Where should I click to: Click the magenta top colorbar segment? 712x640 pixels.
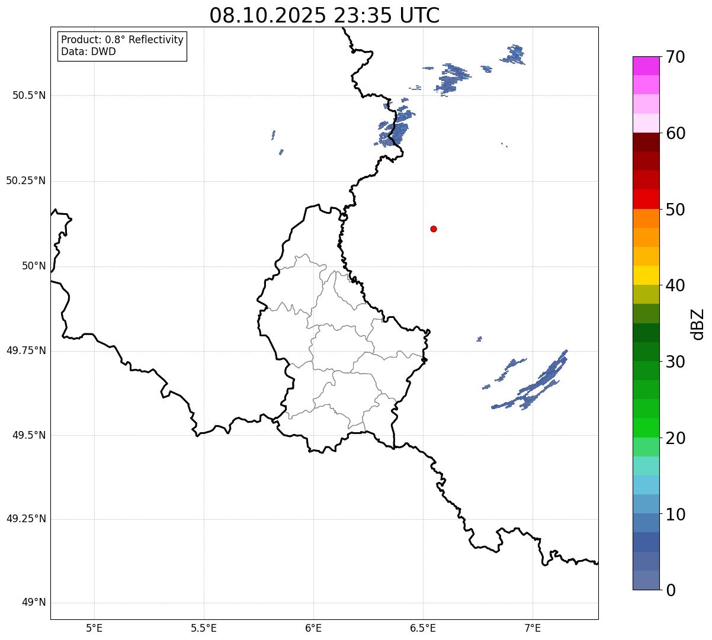point(646,66)
